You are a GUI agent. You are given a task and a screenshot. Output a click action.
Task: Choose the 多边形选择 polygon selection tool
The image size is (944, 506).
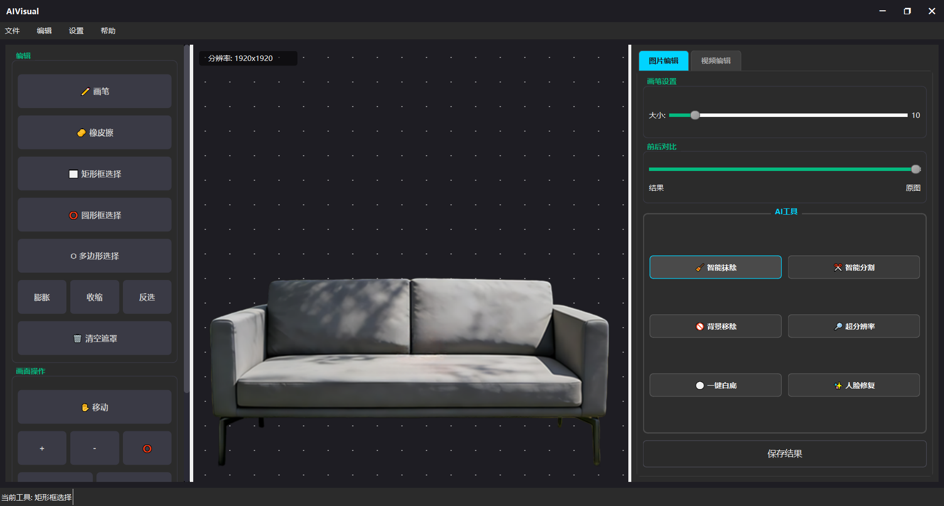click(x=94, y=256)
